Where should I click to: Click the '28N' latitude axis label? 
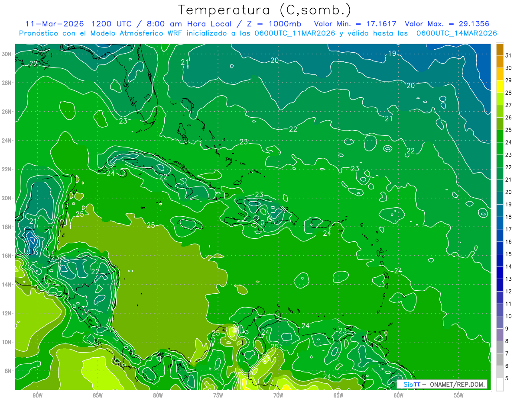click(x=6, y=83)
